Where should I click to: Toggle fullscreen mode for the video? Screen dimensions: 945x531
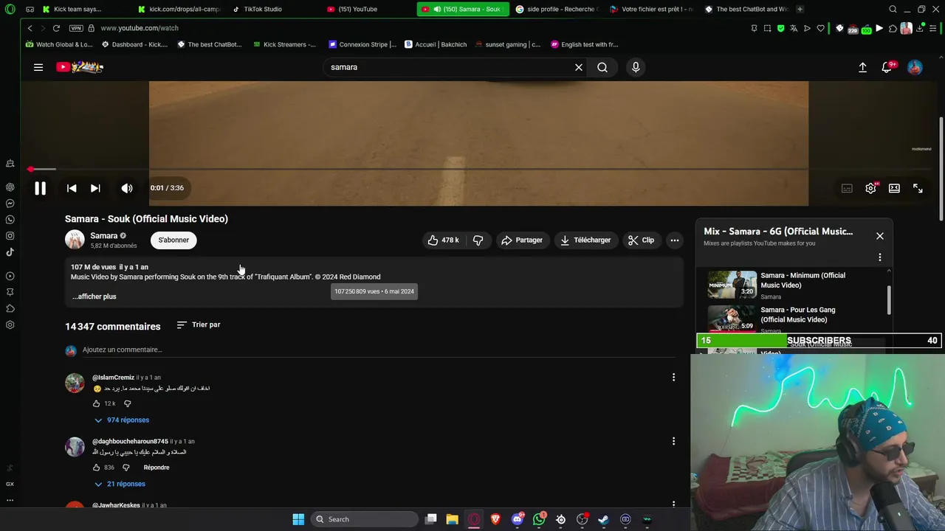click(x=918, y=188)
